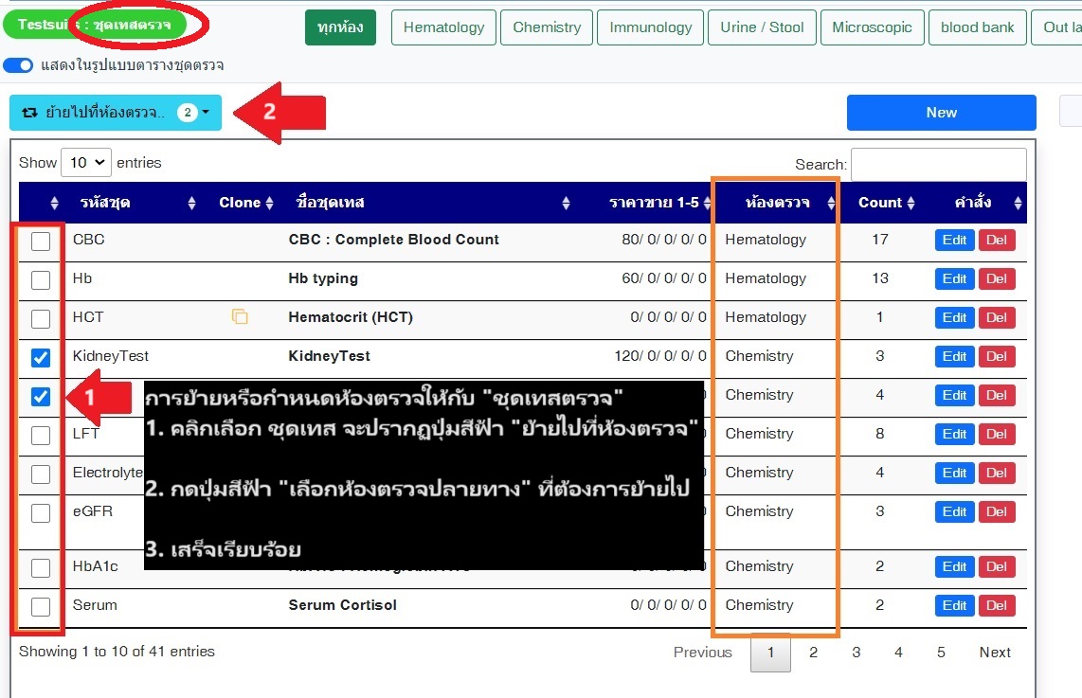Delete the KidneyTest test set
The image size is (1082, 698).
997,357
